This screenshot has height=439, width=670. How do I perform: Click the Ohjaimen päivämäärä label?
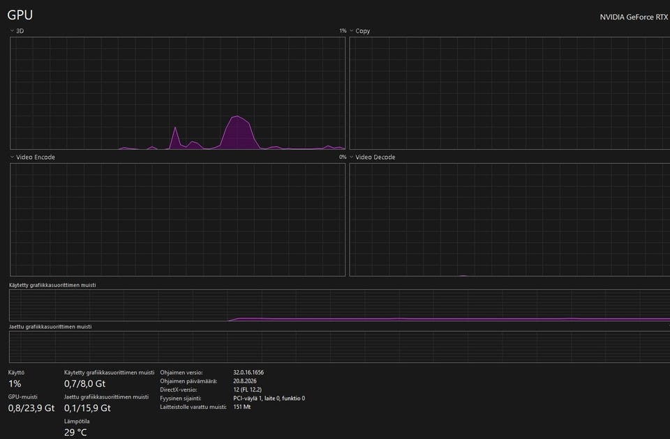pos(188,381)
